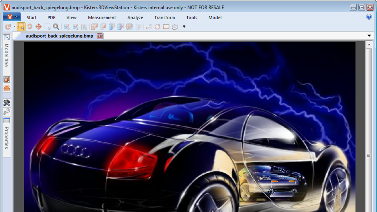The height and width of the screenshot is (212, 377).
Task: Click the solid orange cube-stack icon
Action: tap(94, 27)
